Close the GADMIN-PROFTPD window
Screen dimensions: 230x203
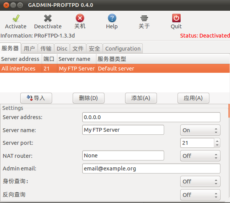(x=6, y=5)
